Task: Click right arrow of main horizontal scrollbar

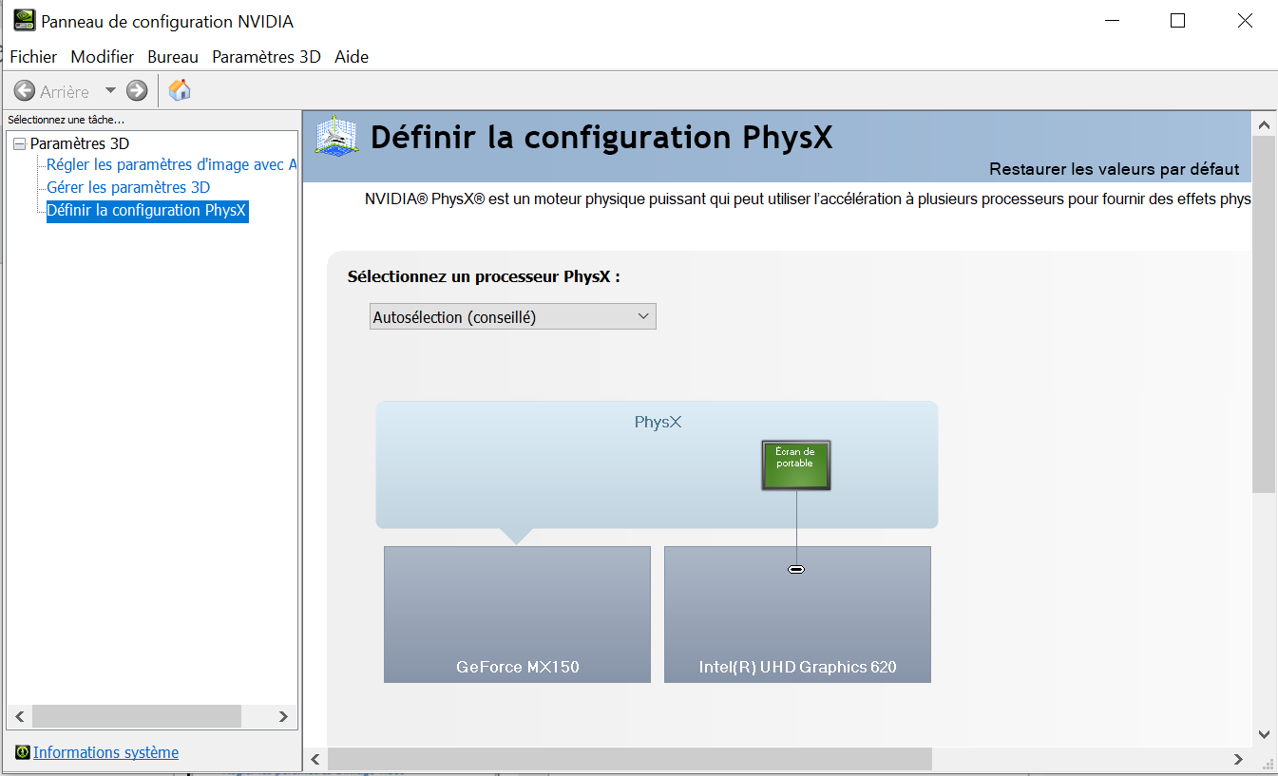Action: tap(1238, 759)
